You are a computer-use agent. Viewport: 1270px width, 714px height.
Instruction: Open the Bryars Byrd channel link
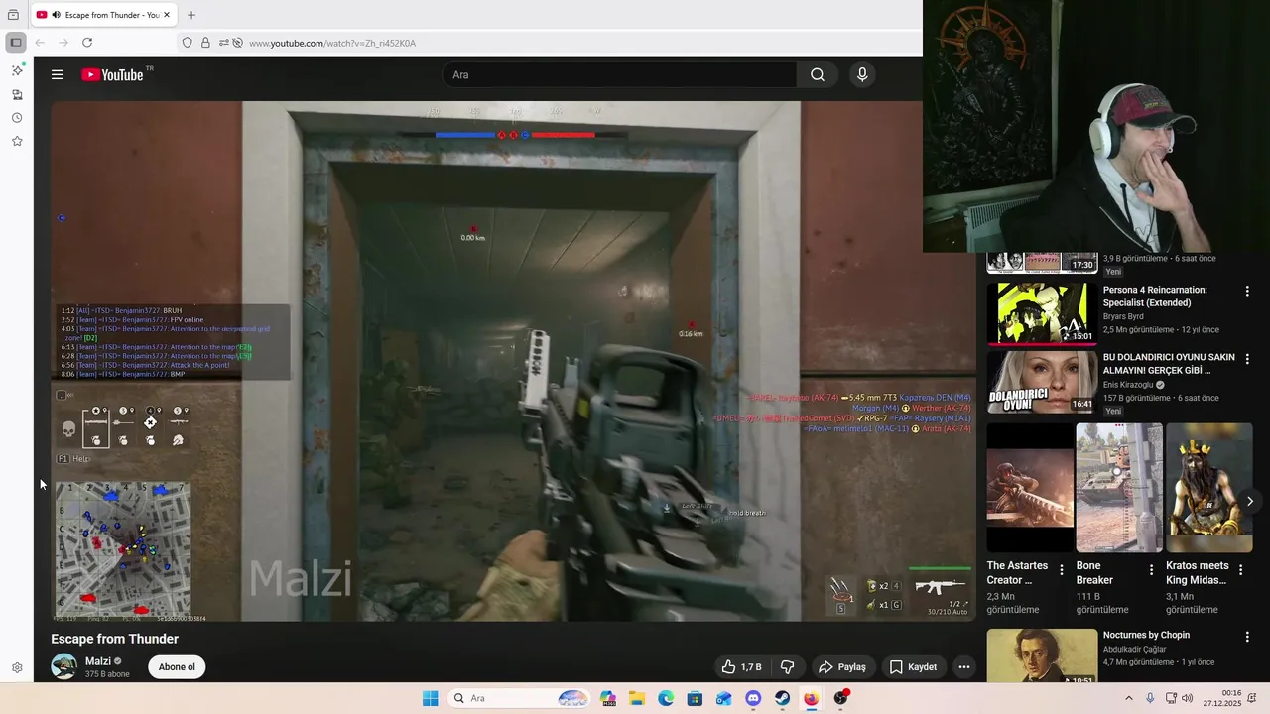tap(1123, 316)
